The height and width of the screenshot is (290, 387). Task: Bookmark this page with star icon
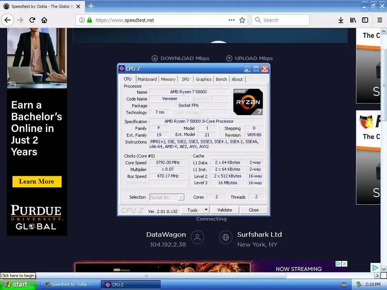242,20
